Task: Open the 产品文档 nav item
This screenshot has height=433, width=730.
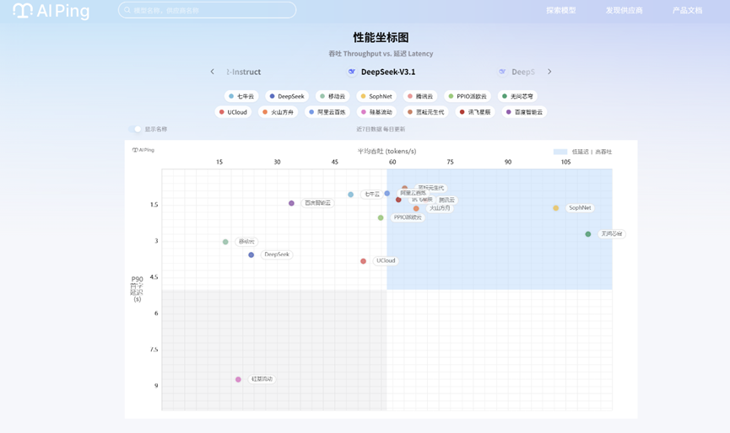Action: [x=687, y=10]
